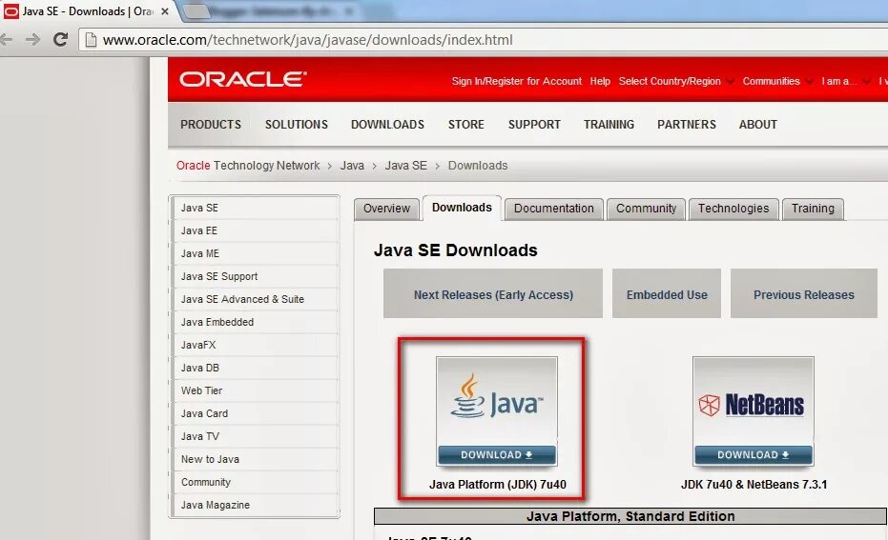Select the Downloads tab
This screenshot has height=540, width=888.
point(462,208)
